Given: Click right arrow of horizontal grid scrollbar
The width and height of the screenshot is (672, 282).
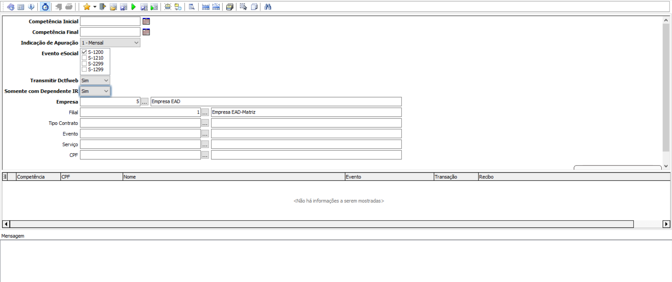Looking at the screenshot, I should click(666, 224).
